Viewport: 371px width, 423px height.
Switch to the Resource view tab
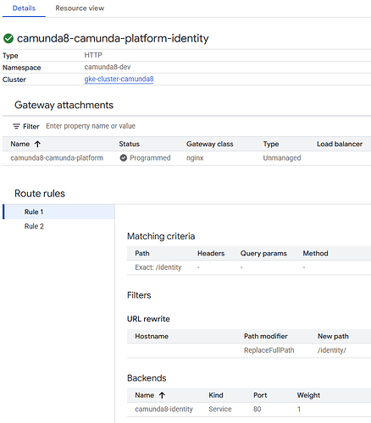tap(80, 8)
